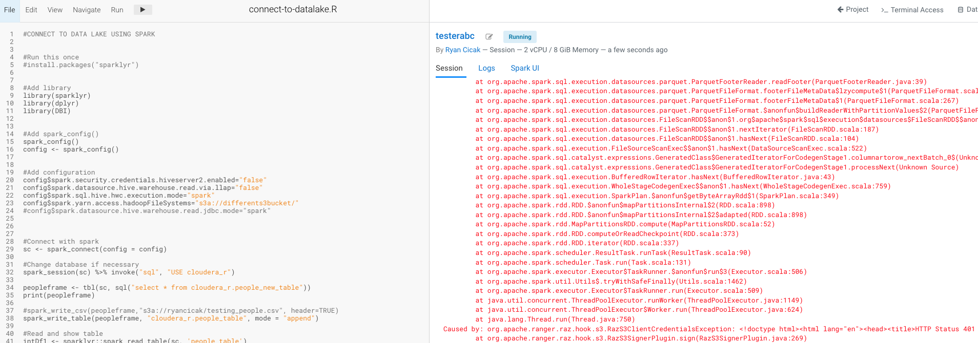Click code line library(DBI)
Image resolution: width=978 pixels, height=343 pixels.
47,111
